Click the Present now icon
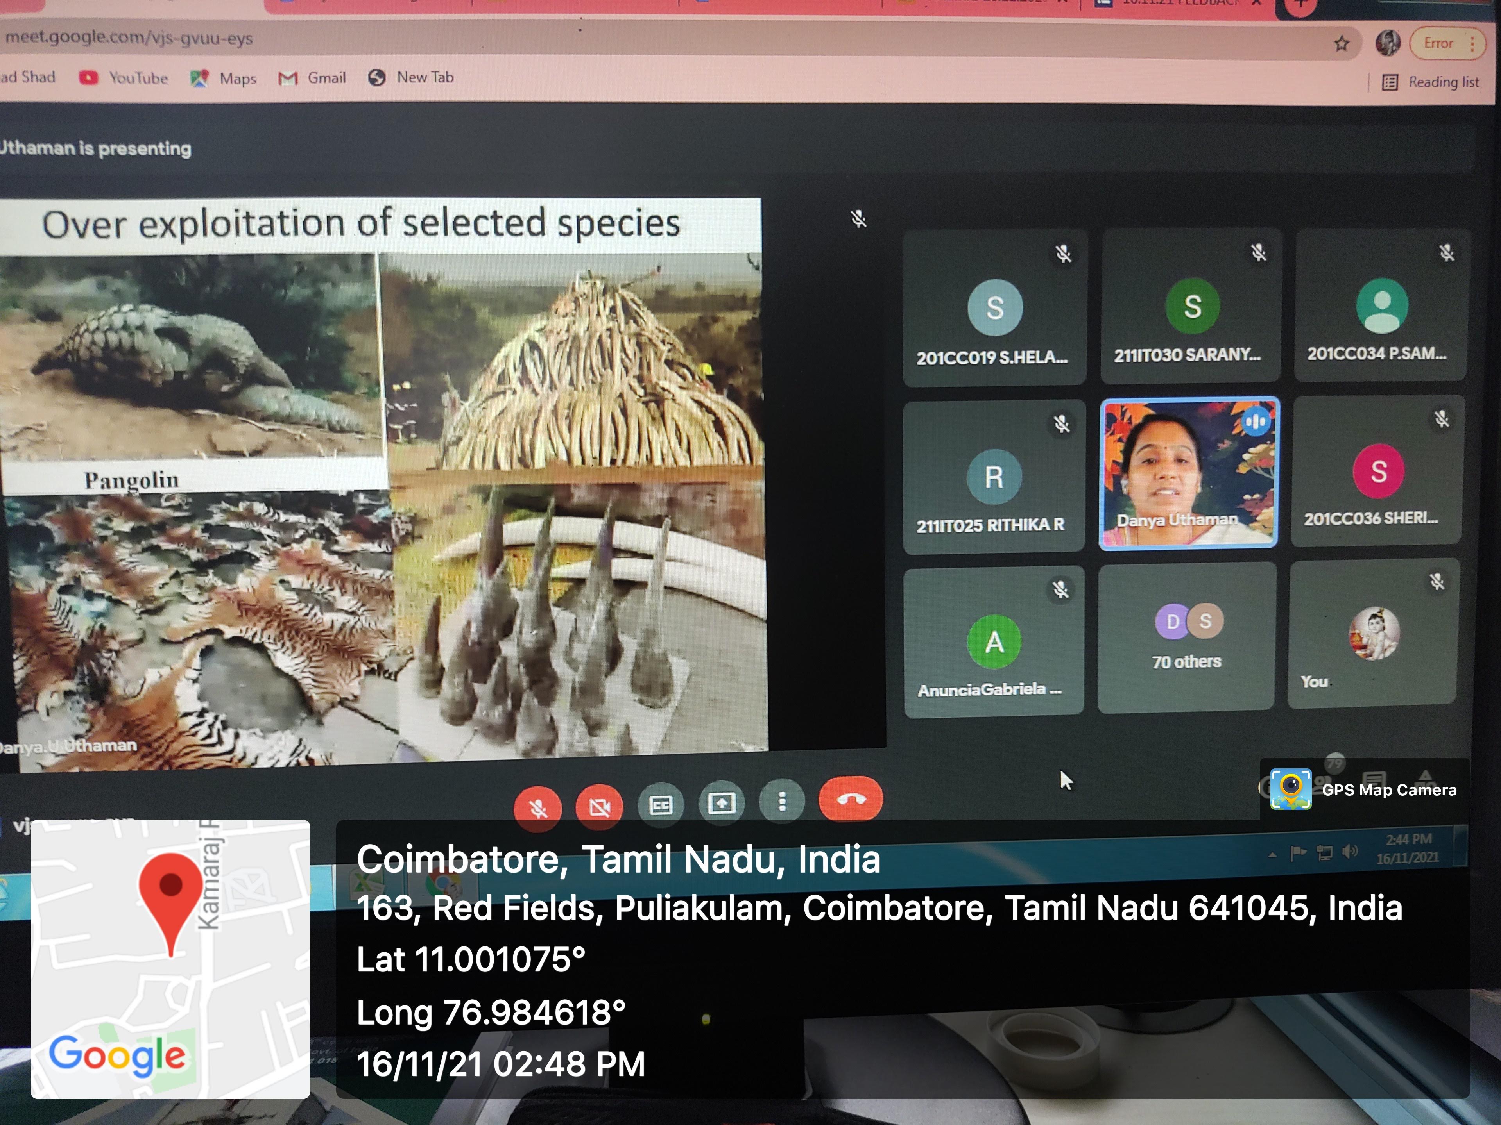The image size is (1501, 1125). point(721,804)
